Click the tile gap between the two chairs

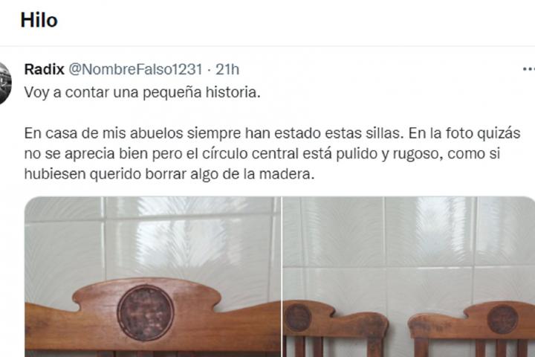tap(398, 328)
